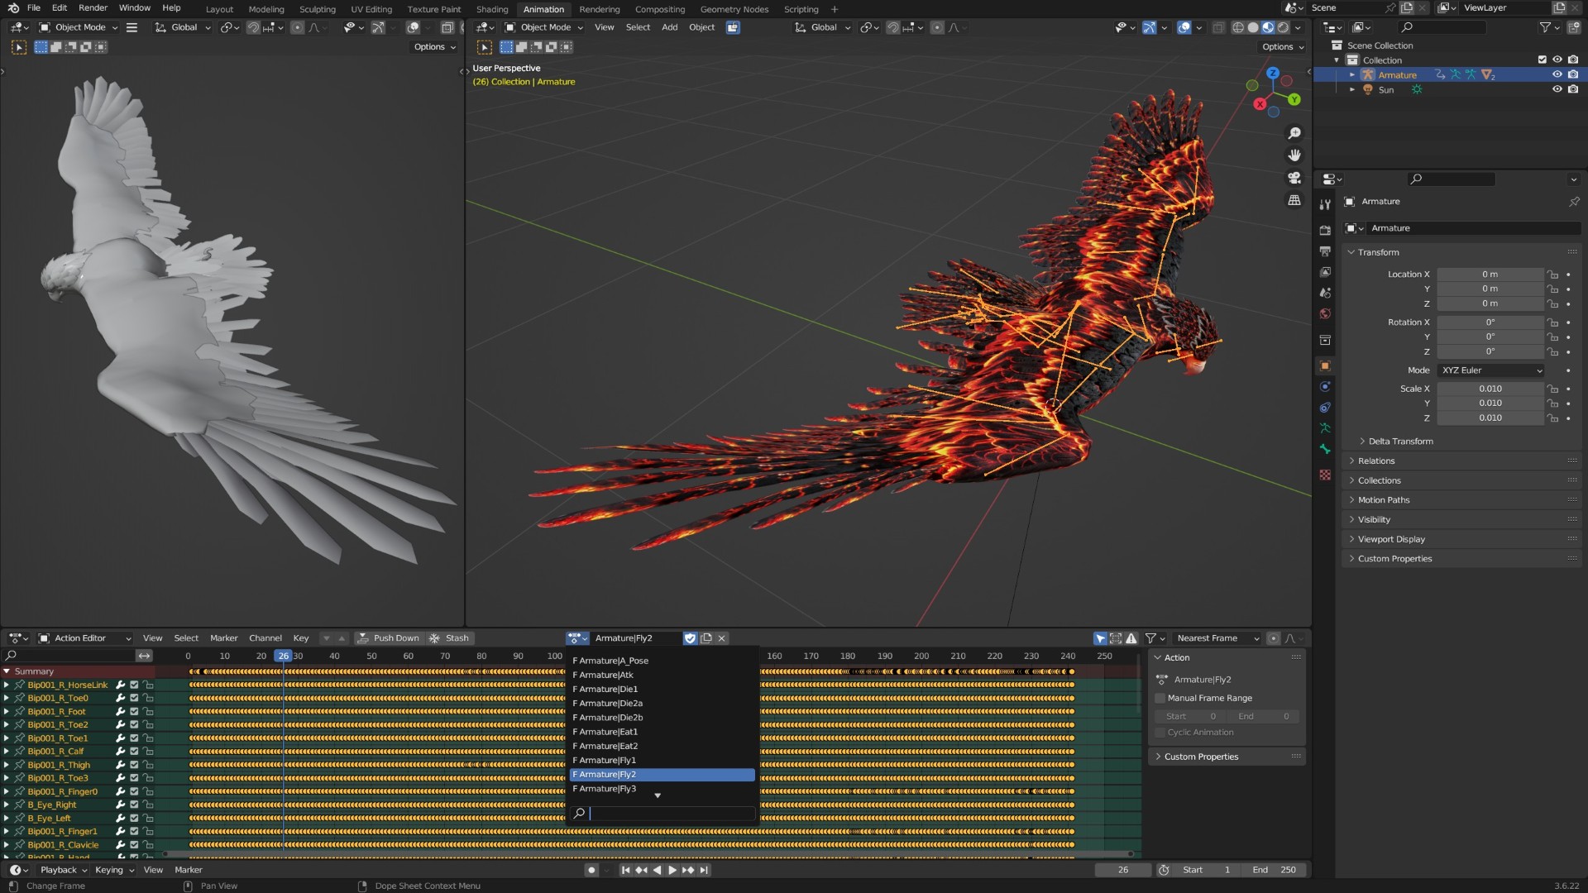Screen dimensions: 1588x893
Task: Switch to the Shading workspace tab
Action: (x=492, y=9)
